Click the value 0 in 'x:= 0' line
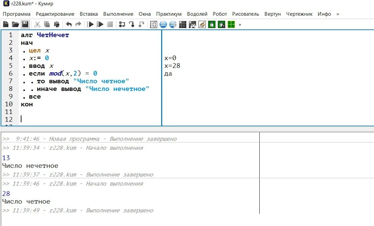The width and height of the screenshot is (374, 226). pos(47,58)
